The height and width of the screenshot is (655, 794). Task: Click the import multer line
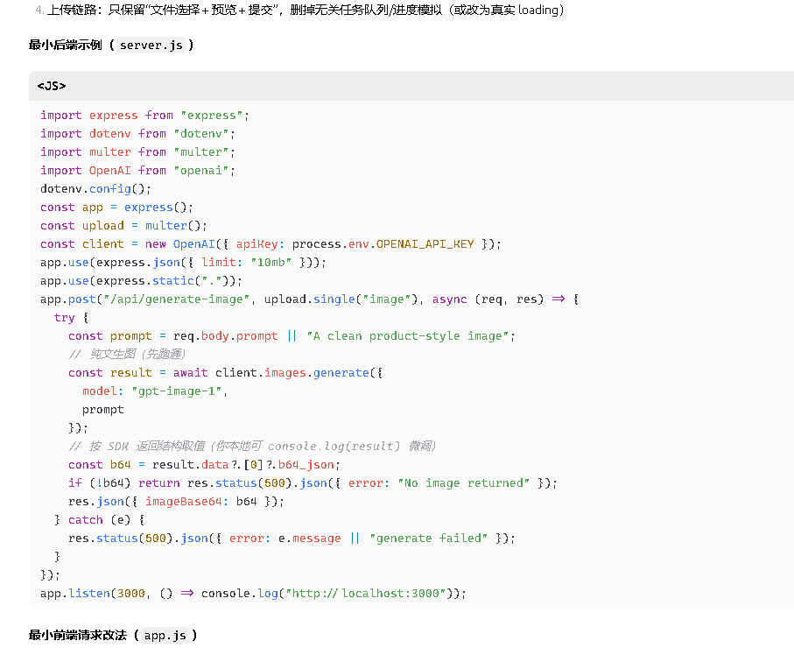[x=137, y=151]
